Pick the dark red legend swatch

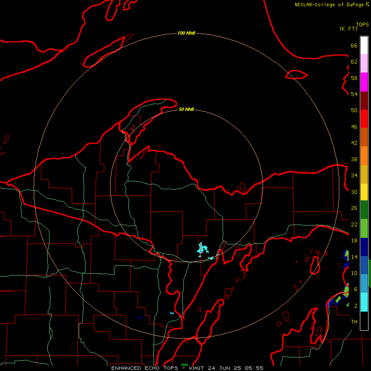point(364,101)
